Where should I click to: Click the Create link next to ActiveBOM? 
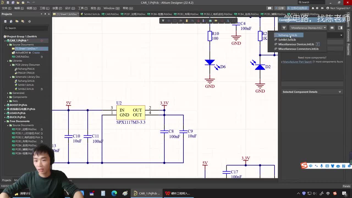point(36,53)
